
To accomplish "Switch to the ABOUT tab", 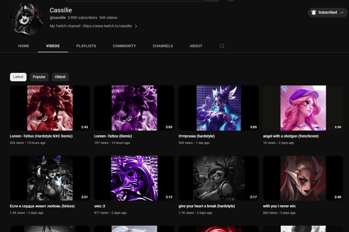I will point(196,46).
